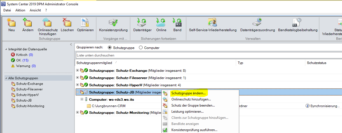This screenshot has width=342, height=133.
Task: Collapse the left navigation pane with the arrow
Action: [x=71, y=45]
